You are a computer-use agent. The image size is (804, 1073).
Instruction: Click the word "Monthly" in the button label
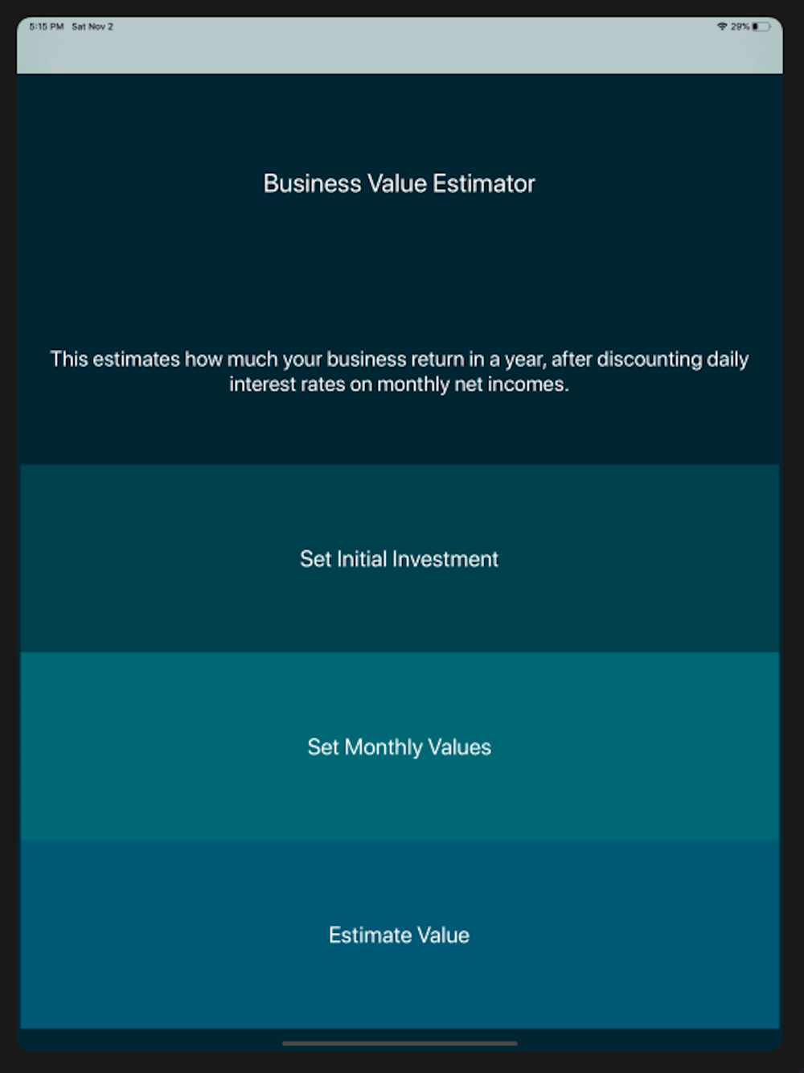pos(383,747)
